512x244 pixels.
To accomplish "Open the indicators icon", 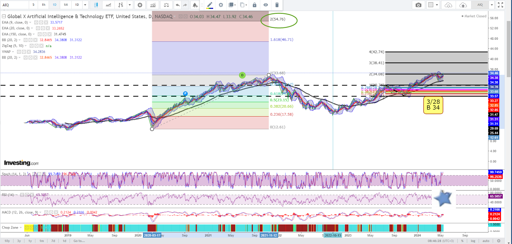I will [153, 5].
